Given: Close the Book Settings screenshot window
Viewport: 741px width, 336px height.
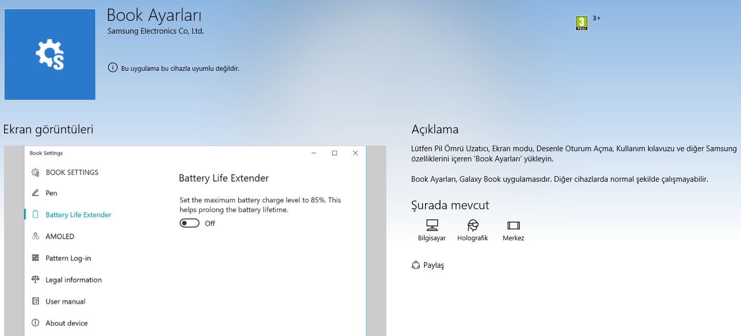Looking at the screenshot, I should (x=356, y=153).
